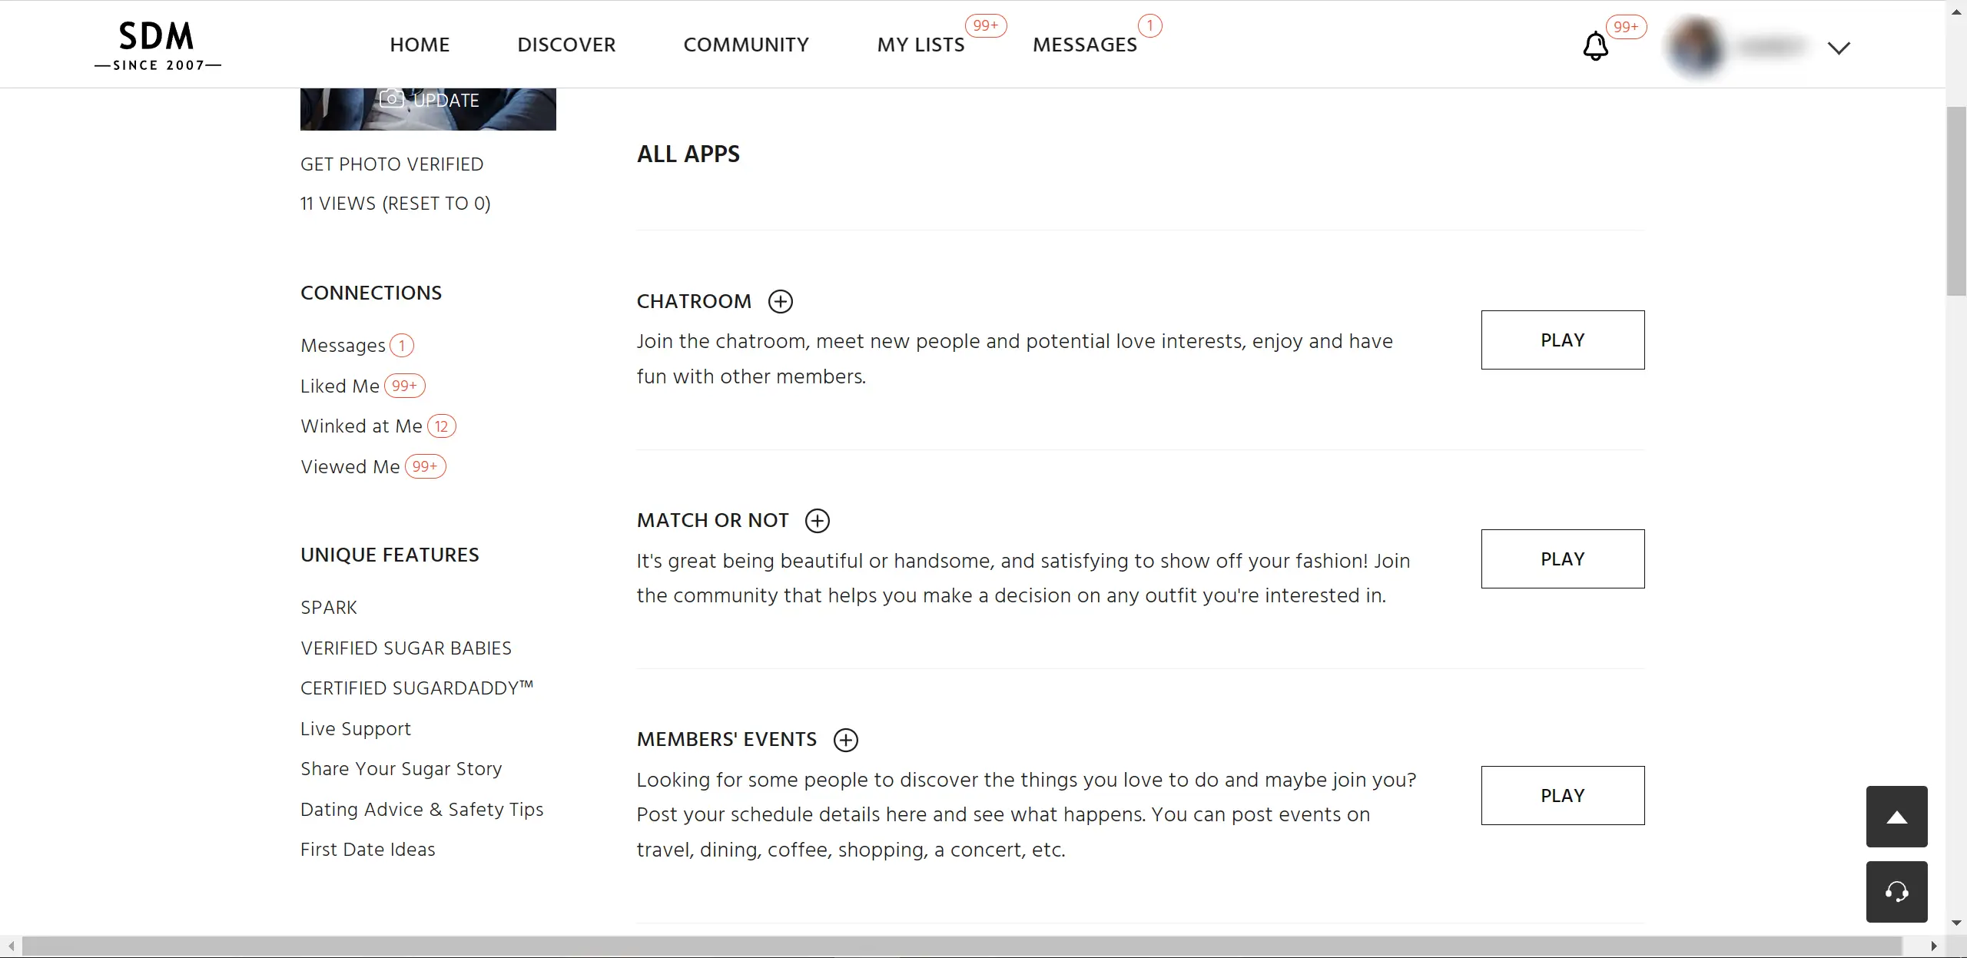Expand the Members' Events plus icon
1967x958 pixels.
point(846,740)
